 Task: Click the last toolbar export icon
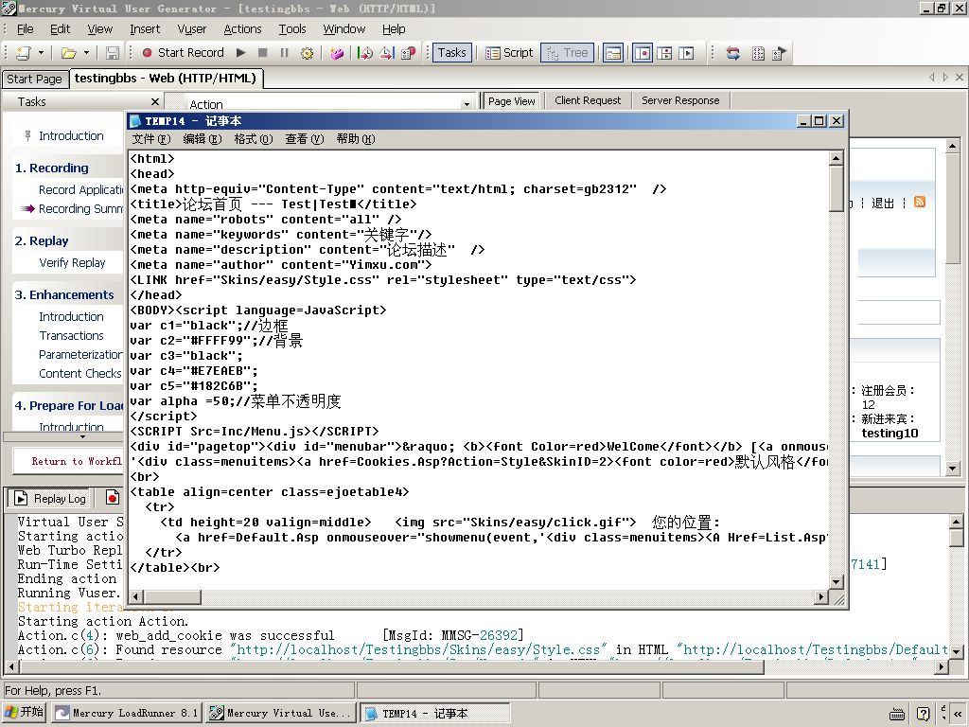[x=780, y=53]
